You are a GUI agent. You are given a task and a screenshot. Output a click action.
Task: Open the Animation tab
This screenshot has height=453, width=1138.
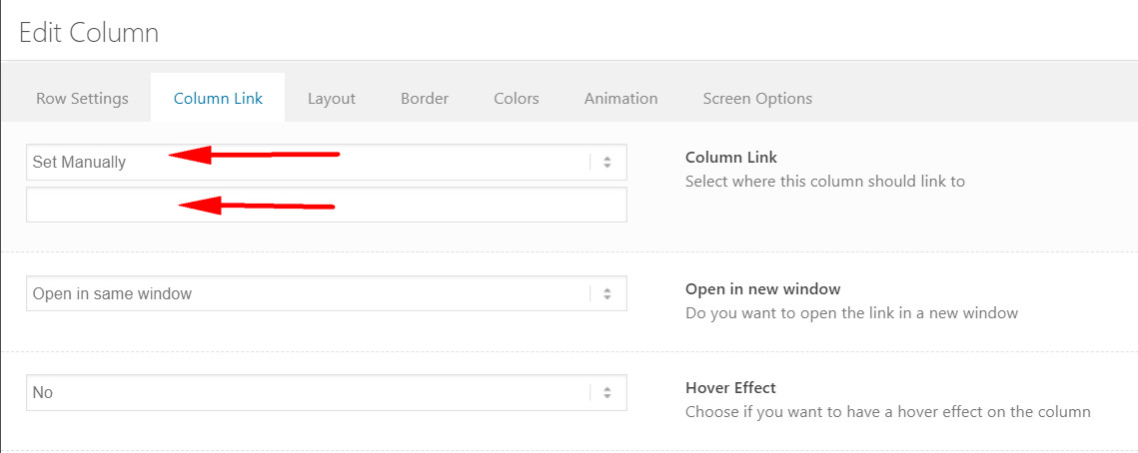click(x=620, y=98)
